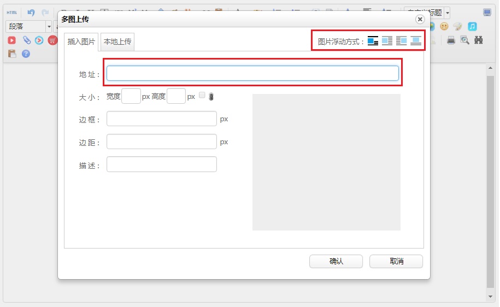Screen dimensions: 500x307
Task: Click the HTML source code icon
Action: (x=11, y=12)
